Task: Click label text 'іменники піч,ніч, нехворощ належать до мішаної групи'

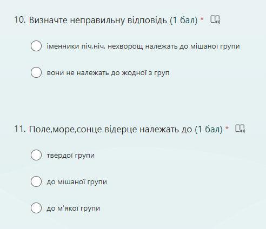Action: pyautogui.click(x=143, y=46)
